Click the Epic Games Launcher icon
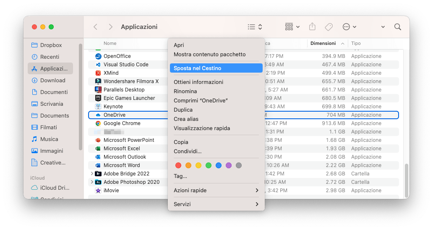 98,98
